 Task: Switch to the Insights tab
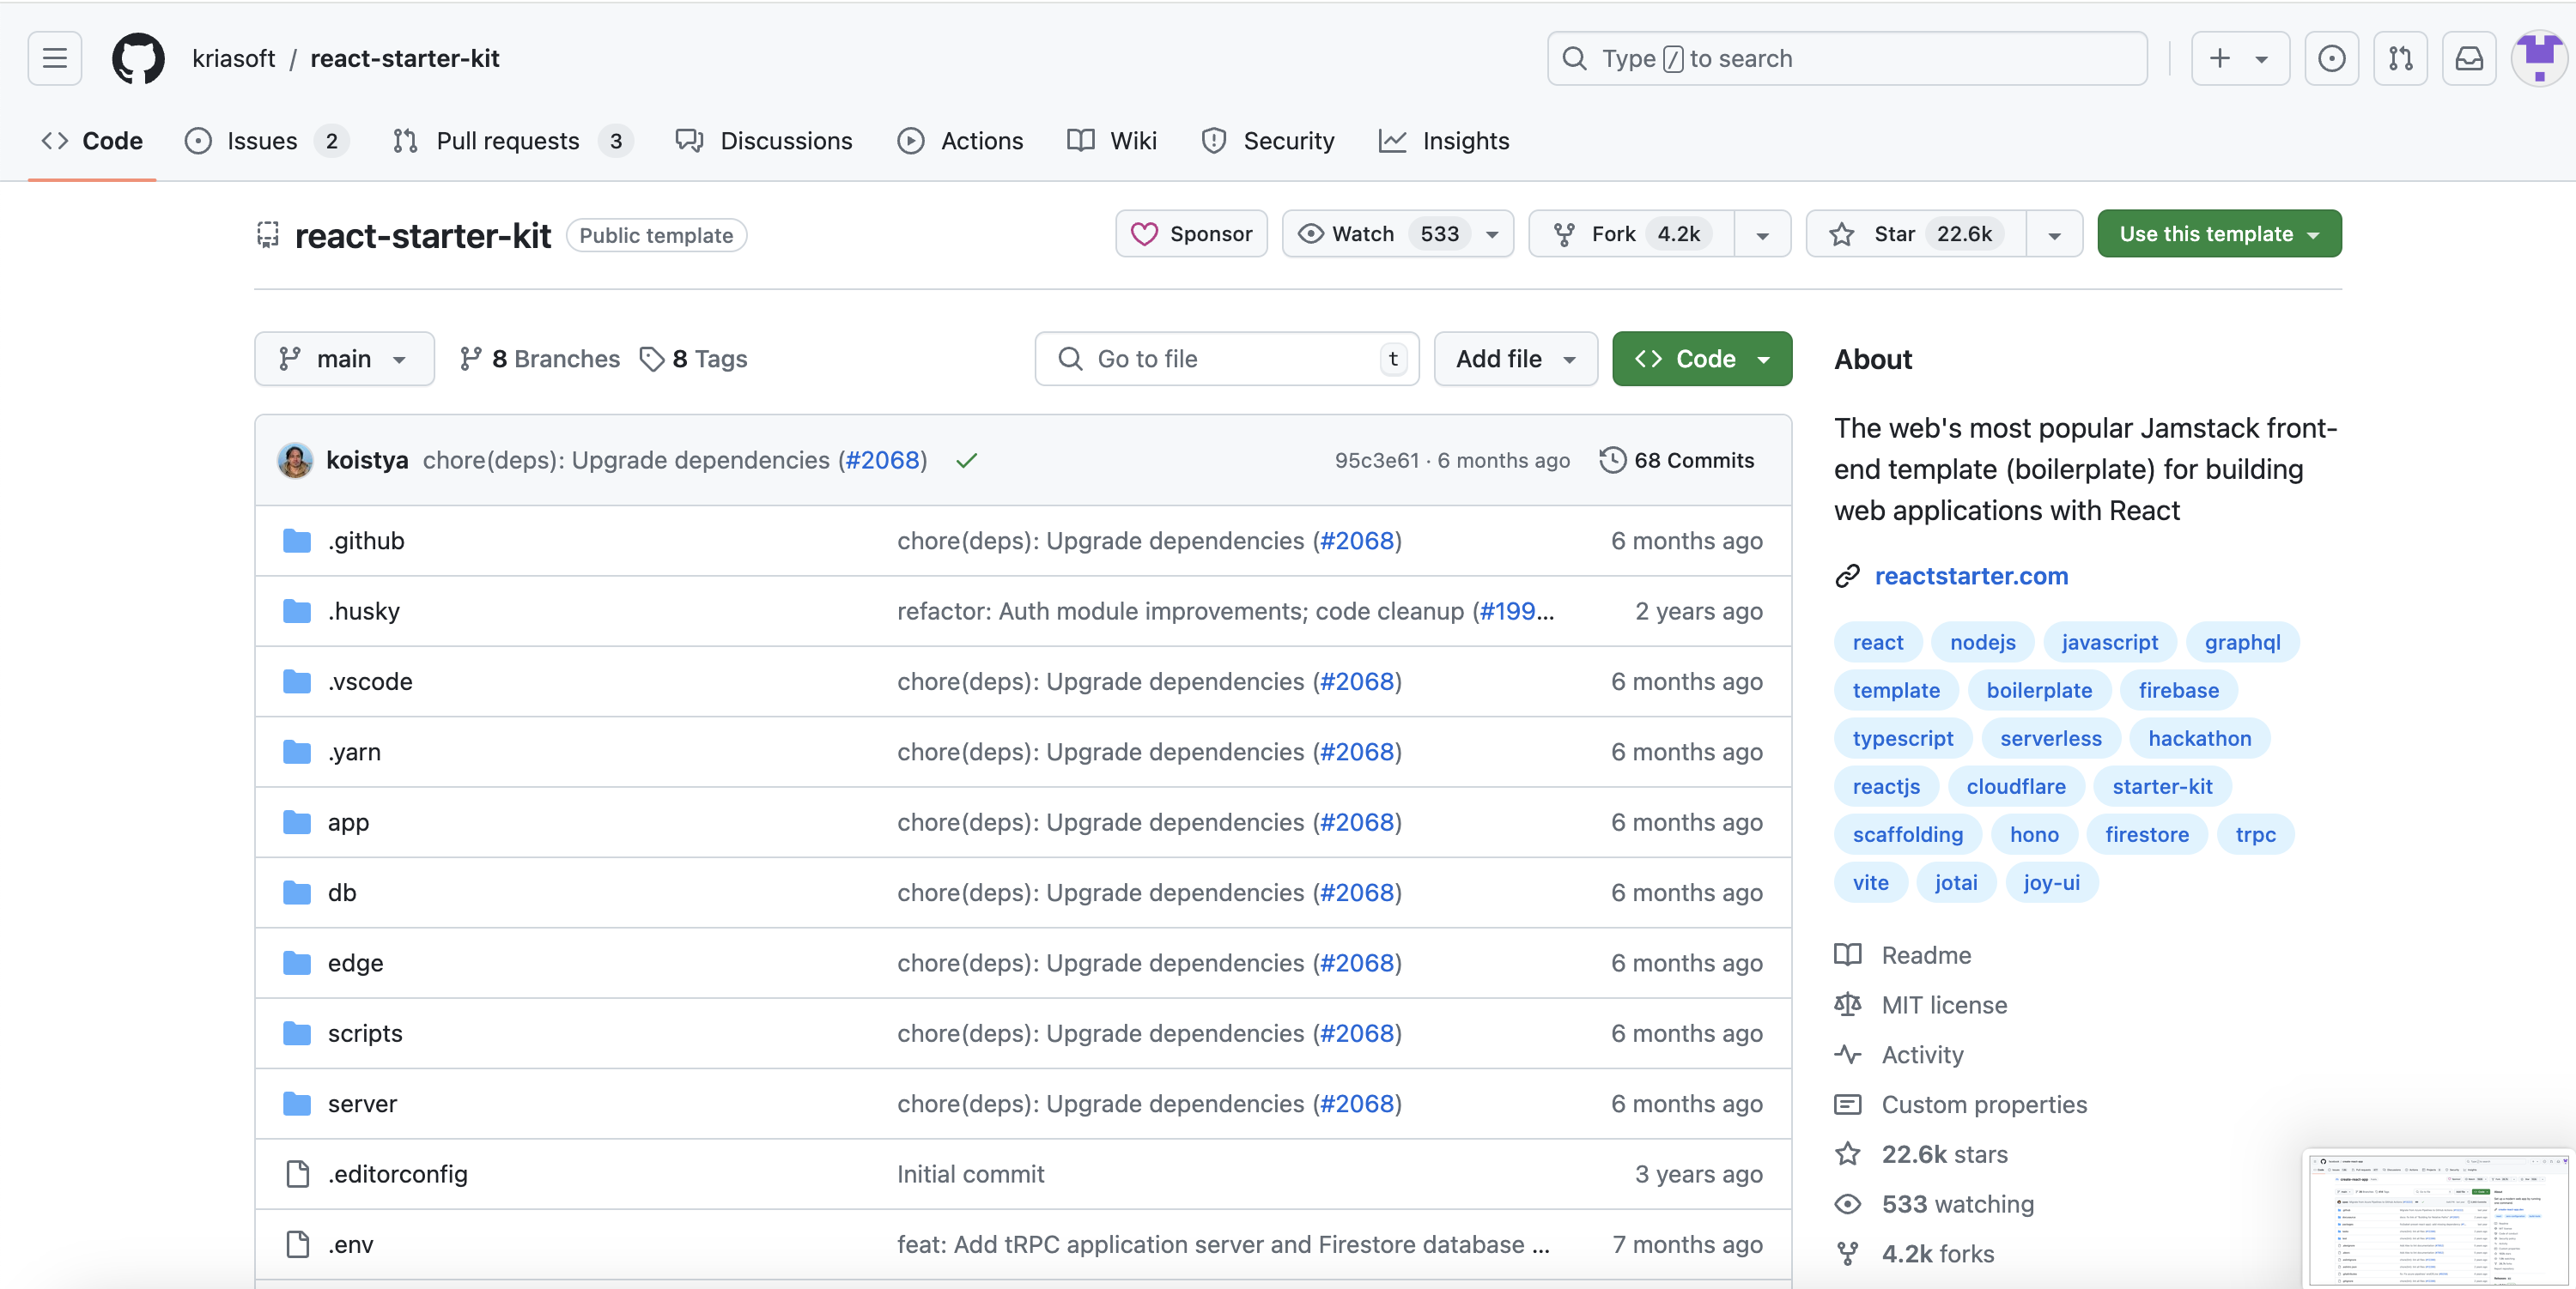point(1444,141)
